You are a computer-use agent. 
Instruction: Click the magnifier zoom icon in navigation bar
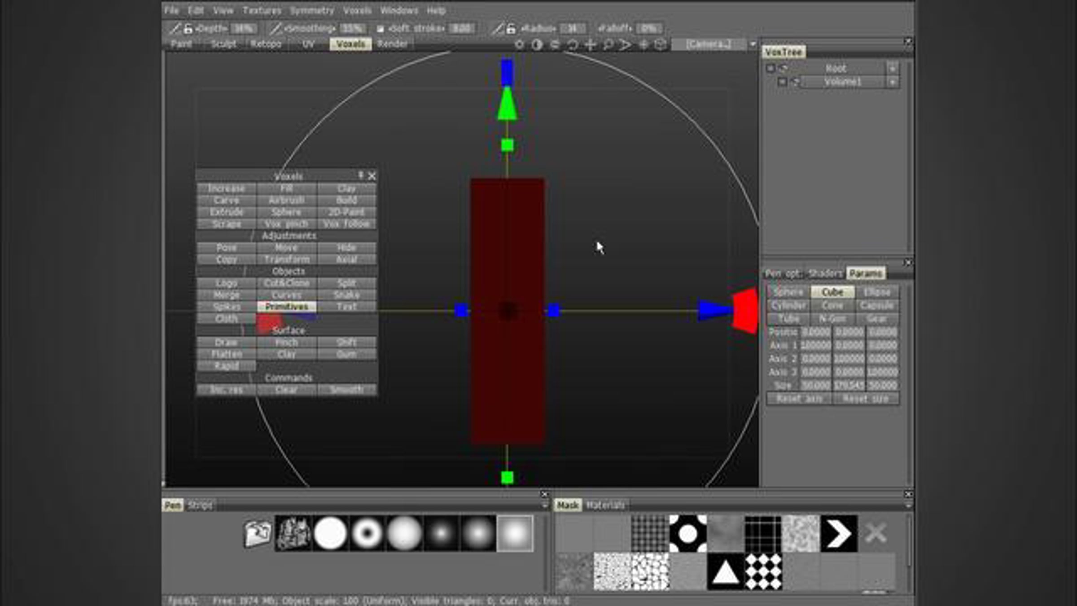[608, 44]
